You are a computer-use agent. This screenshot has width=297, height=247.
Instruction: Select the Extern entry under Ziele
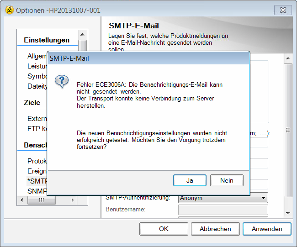[x=37, y=119]
